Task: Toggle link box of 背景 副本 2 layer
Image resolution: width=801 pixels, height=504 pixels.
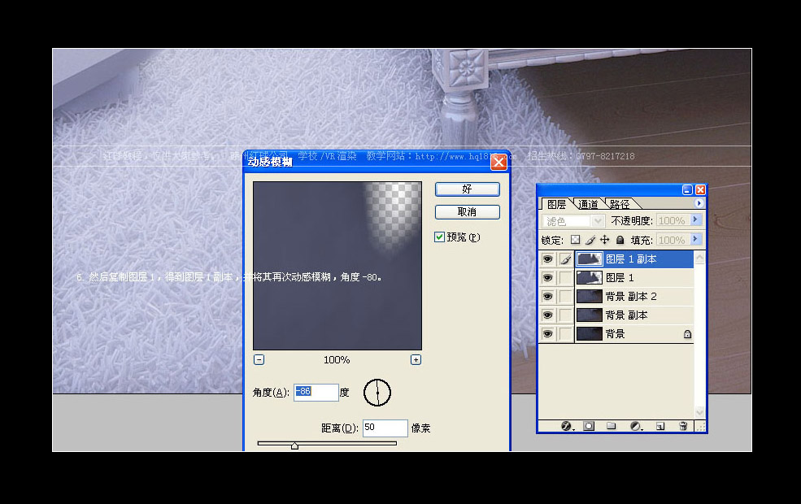Action: click(565, 297)
